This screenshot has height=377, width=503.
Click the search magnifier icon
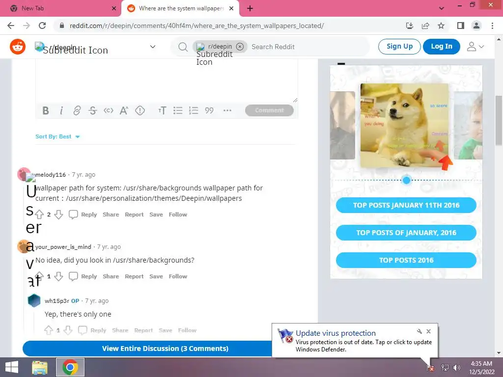pos(183,47)
